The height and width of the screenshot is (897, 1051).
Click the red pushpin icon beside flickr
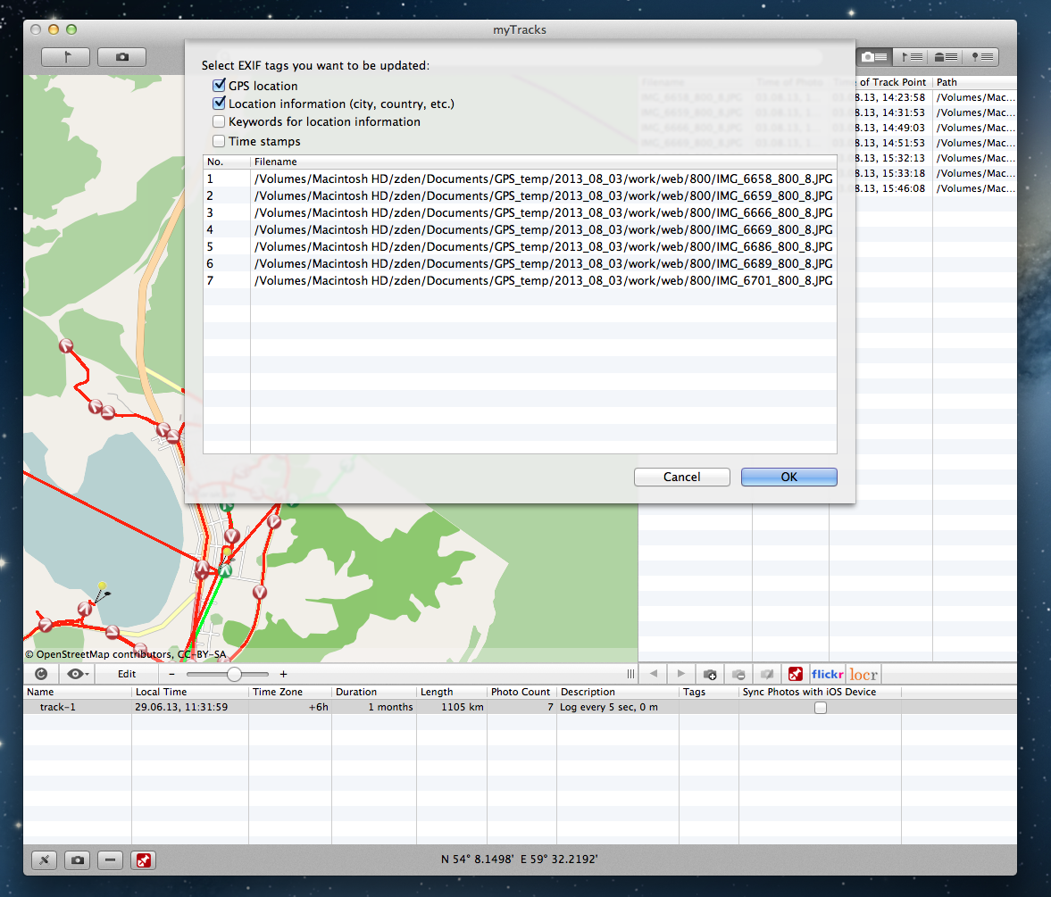tap(796, 675)
